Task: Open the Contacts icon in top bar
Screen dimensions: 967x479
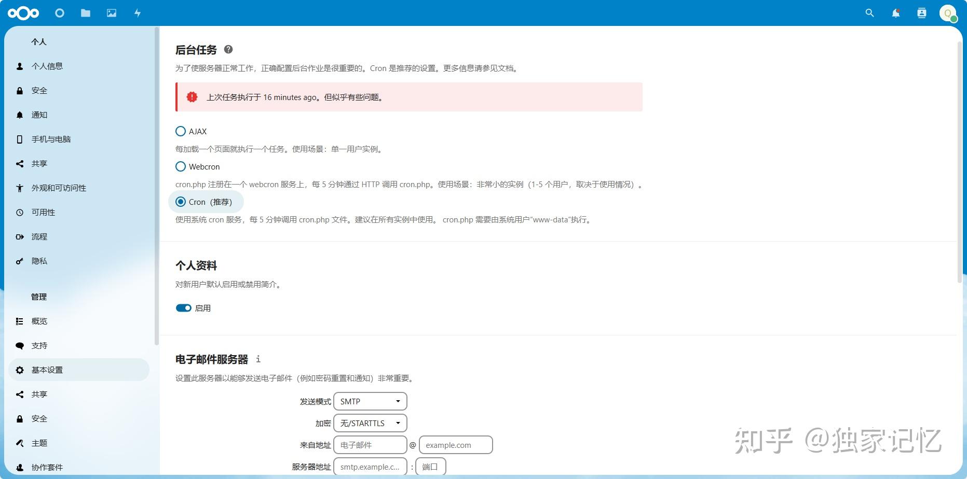Action: 922,13
